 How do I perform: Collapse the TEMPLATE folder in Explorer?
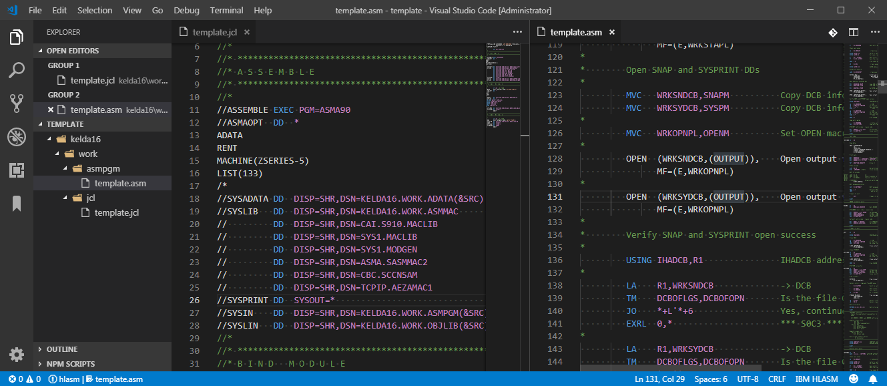(x=64, y=124)
